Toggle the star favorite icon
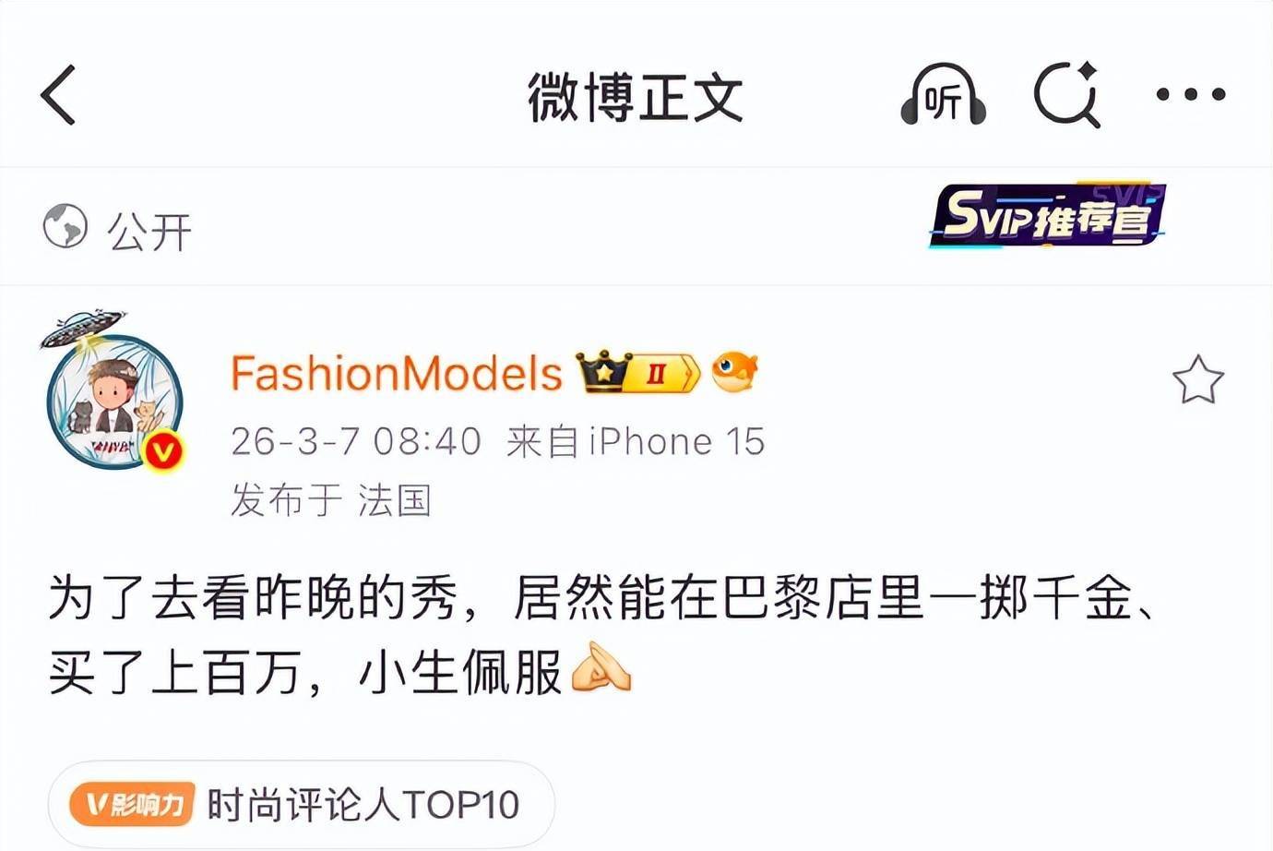The height and width of the screenshot is (851, 1273). [x=1197, y=379]
